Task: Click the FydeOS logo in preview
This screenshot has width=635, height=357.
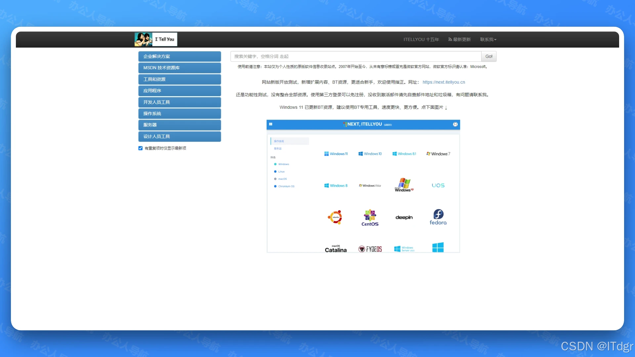Action: tap(370, 249)
